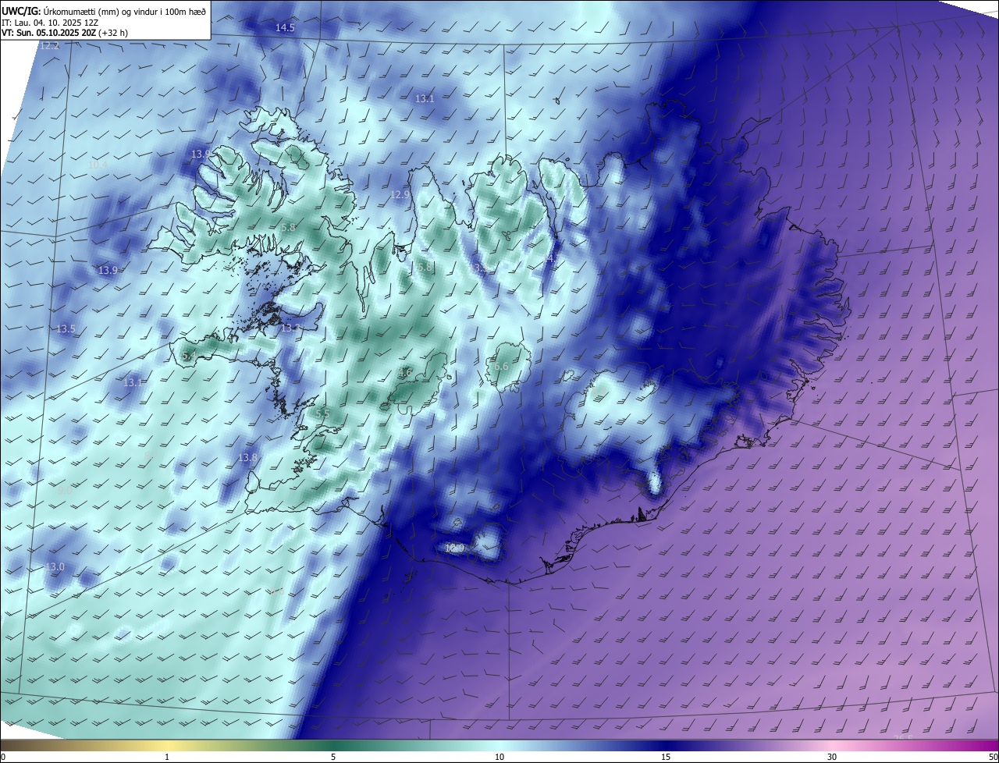Click the '15' tick on the color scale
This screenshot has width=999, height=763.
tap(666, 757)
